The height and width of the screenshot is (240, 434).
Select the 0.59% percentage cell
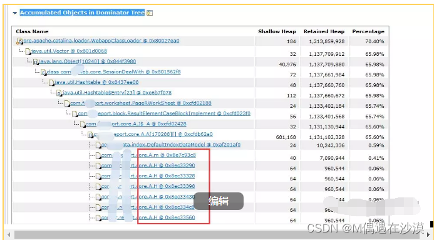tap(376, 145)
